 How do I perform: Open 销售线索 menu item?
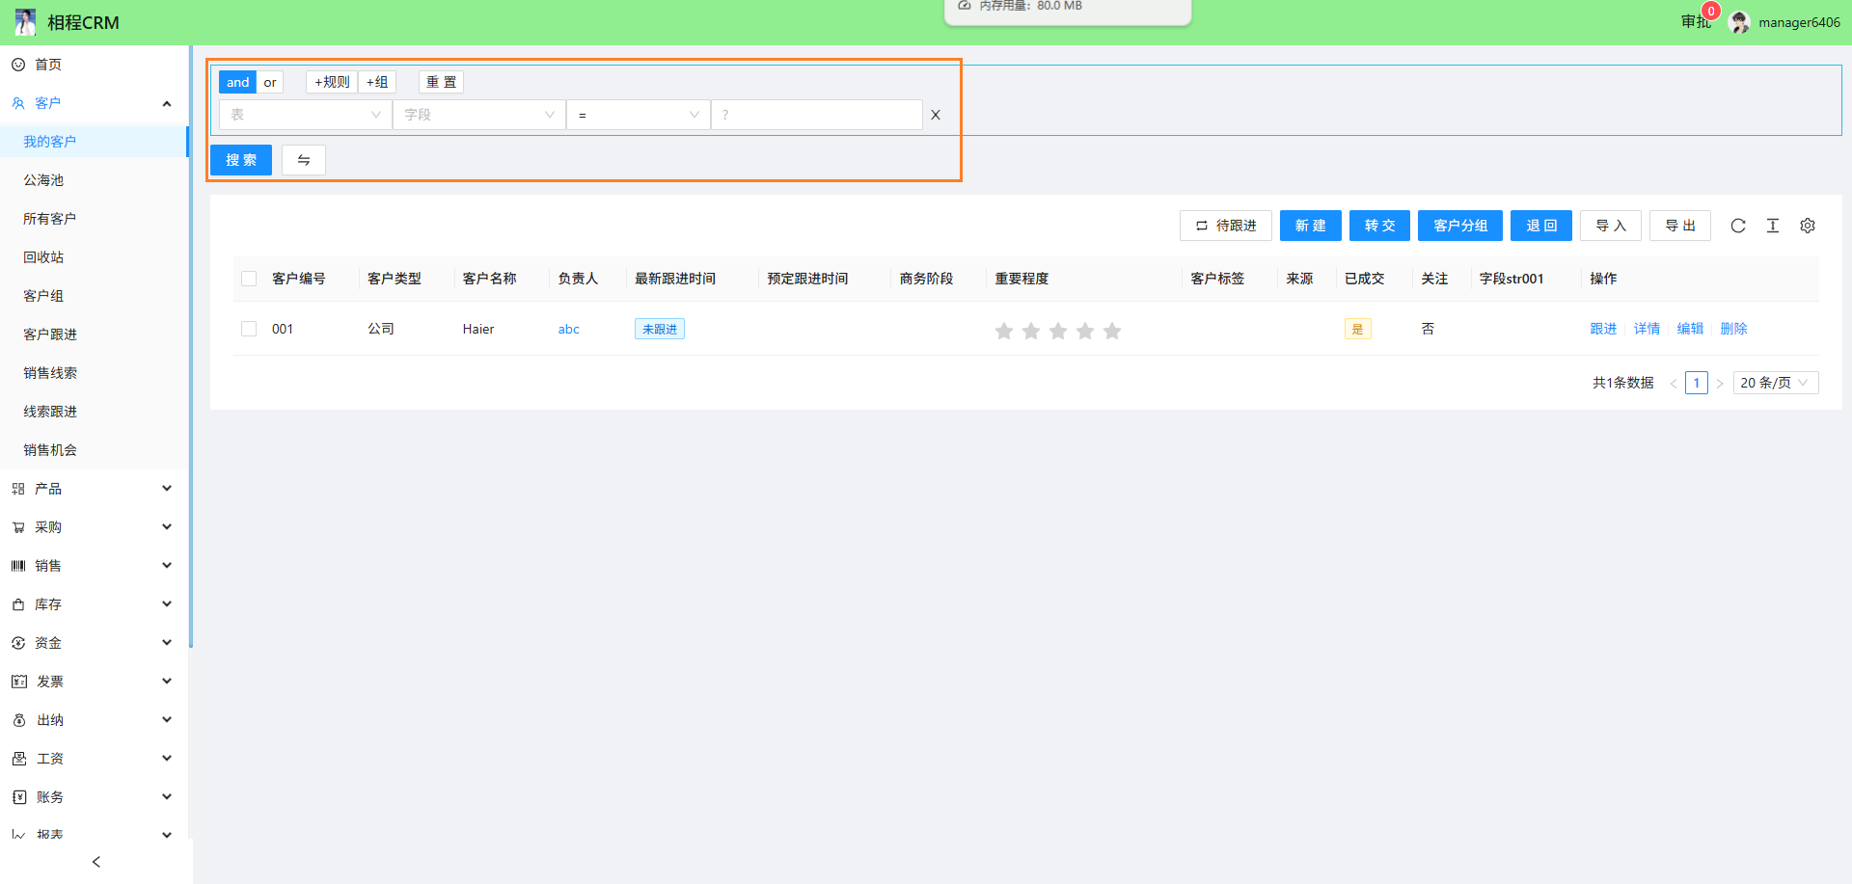tap(50, 373)
